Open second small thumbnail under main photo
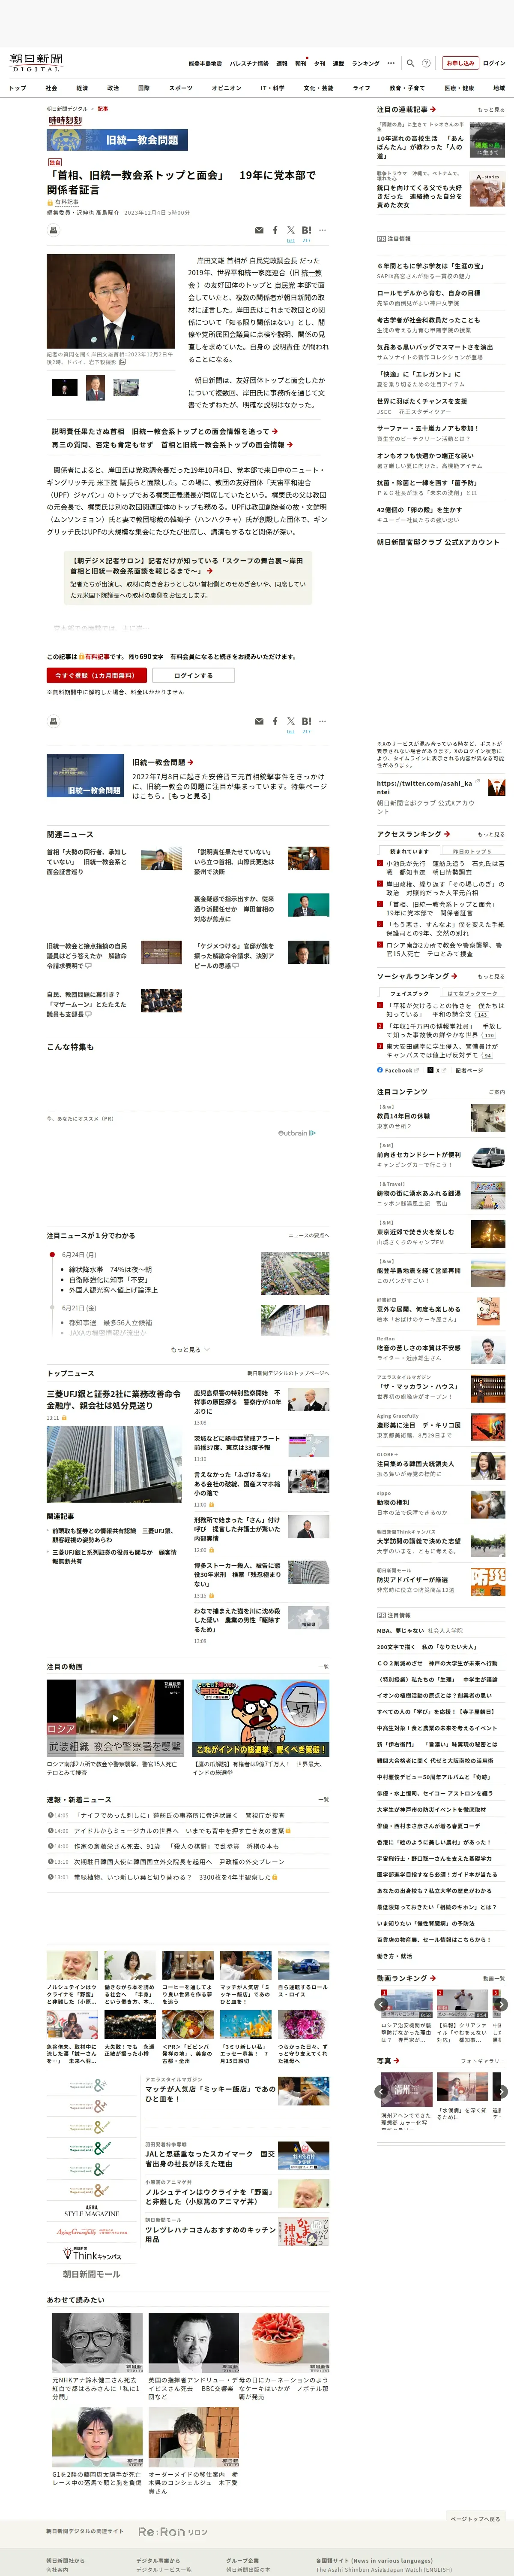514x2576 pixels. point(96,386)
